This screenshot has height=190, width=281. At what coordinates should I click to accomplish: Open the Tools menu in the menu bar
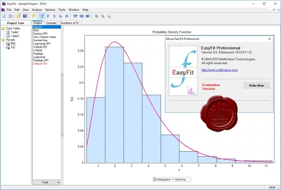(x=62, y=10)
